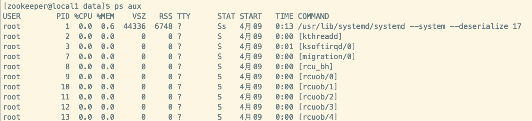Image resolution: width=532 pixels, height=121 pixels.
Task: Click PID 12 in the rcuob/3 row
Action: point(65,107)
